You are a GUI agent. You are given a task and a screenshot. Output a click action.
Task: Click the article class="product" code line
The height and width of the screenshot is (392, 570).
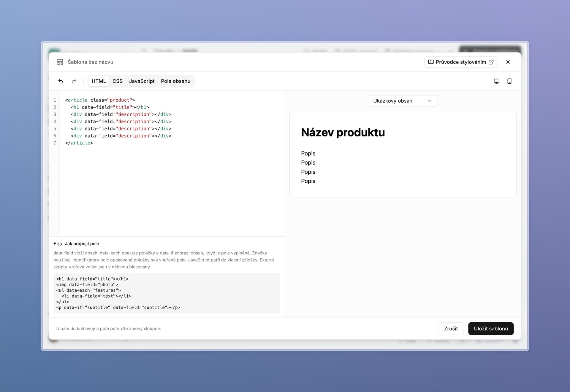[x=100, y=100]
